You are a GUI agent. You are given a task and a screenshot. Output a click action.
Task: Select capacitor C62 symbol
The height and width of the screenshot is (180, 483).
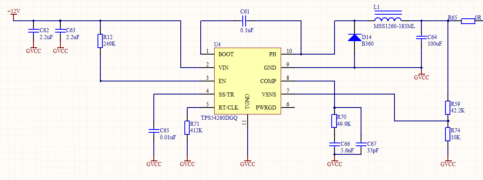(x=33, y=31)
